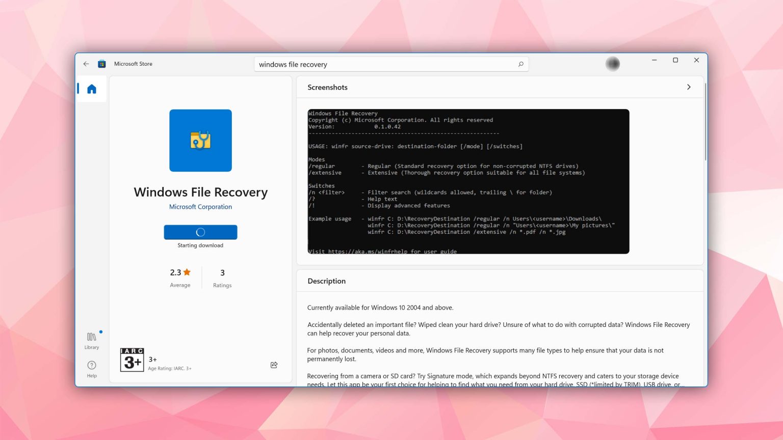Select the terminal screenshot thumbnail

click(x=468, y=181)
